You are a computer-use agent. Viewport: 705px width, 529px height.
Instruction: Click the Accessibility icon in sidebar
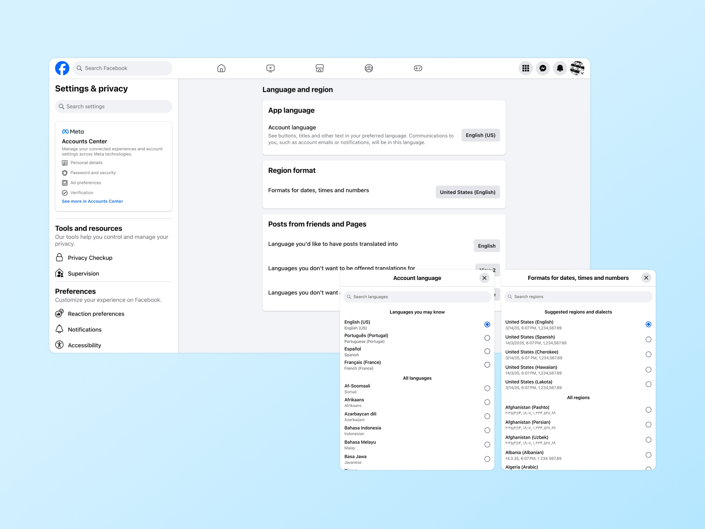(x=59, y=345)
